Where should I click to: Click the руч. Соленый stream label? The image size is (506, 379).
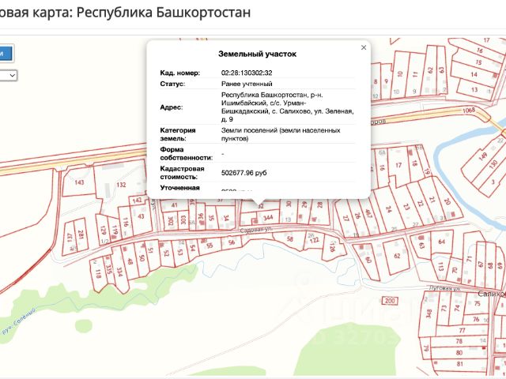(x=18, y=321)
